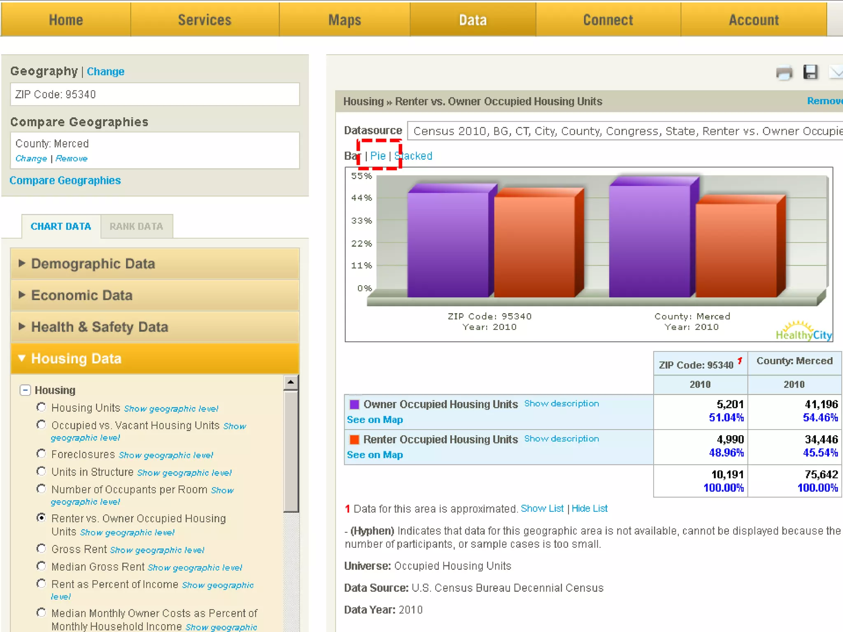Click the save floppy disk icon
Image resolution: width=843 pixels, height=632 pixels.
coord(810,72)
